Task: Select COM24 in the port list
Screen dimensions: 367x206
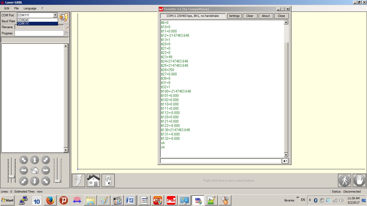Action: point(37,20)
